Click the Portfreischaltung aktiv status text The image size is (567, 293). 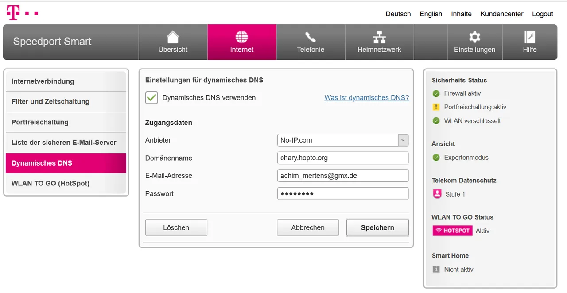(x=475, y=107)
